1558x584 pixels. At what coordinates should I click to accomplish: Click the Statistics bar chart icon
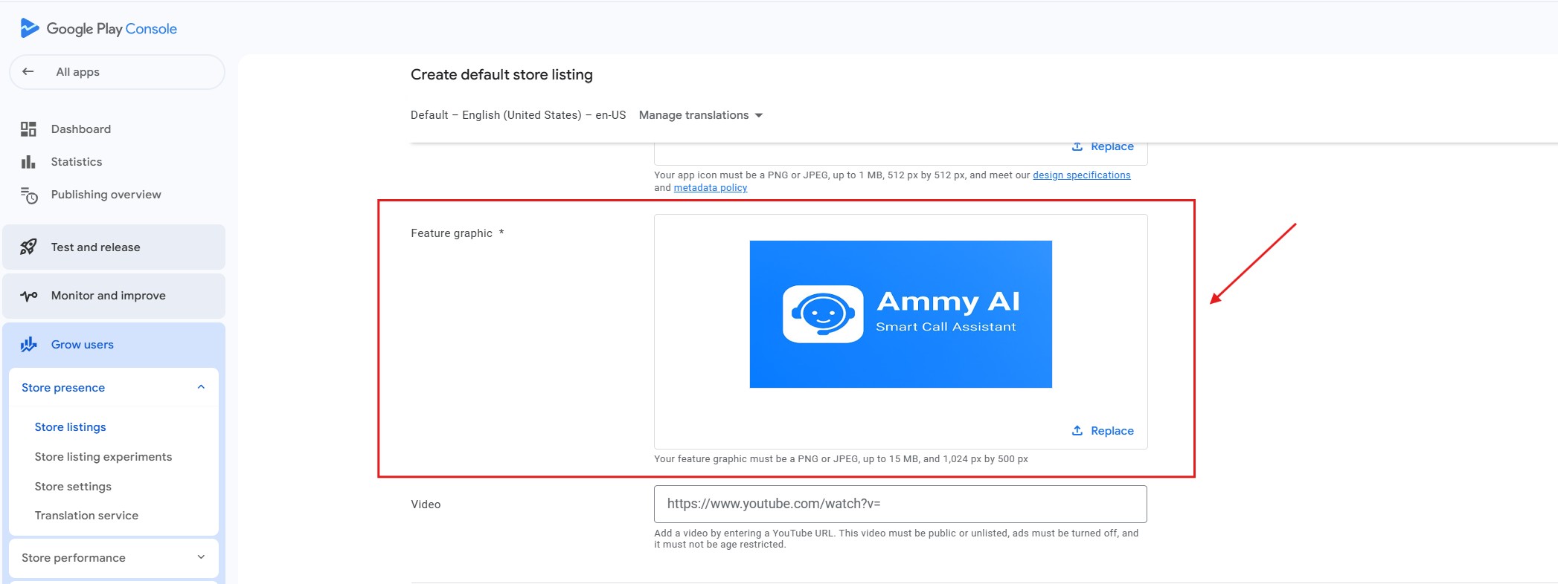28,162
